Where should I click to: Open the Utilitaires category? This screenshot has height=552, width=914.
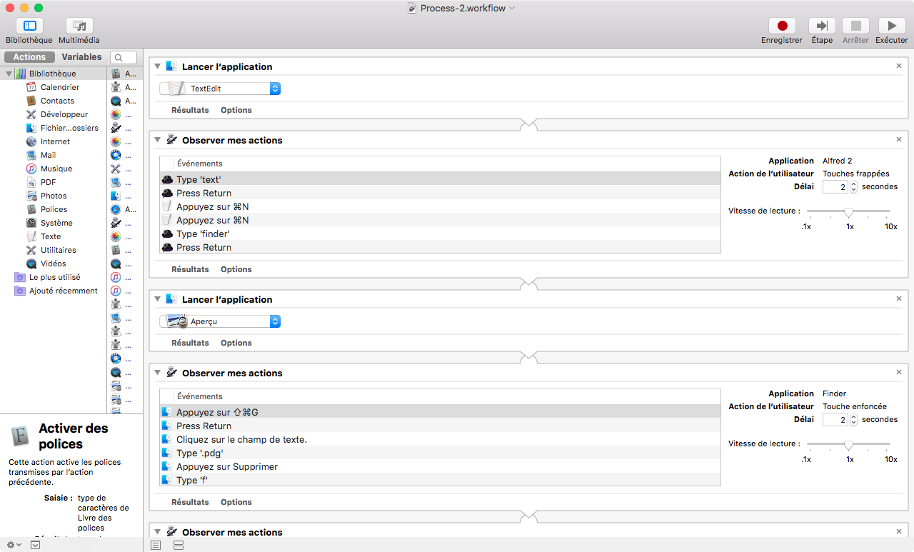point(58,250)
